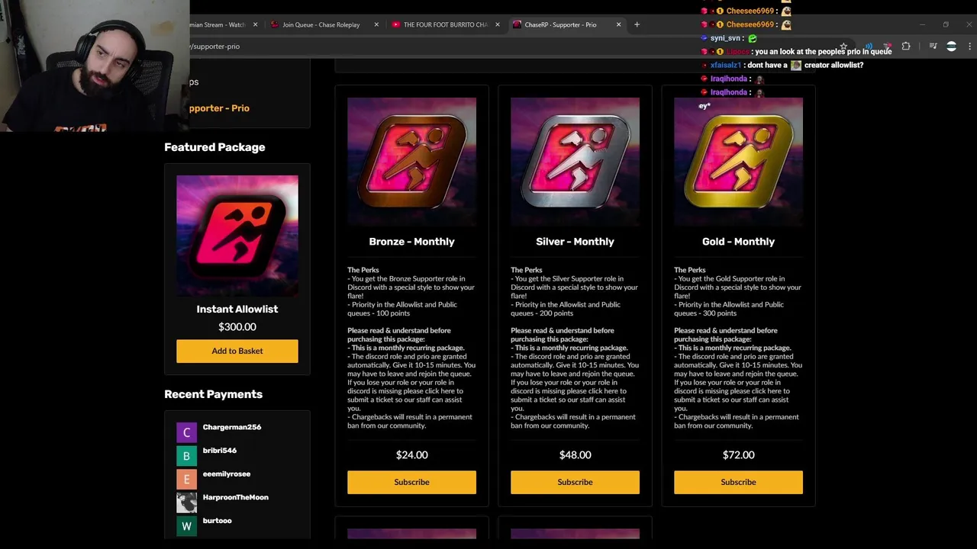Open the browser profile avatar

[951, 47]
